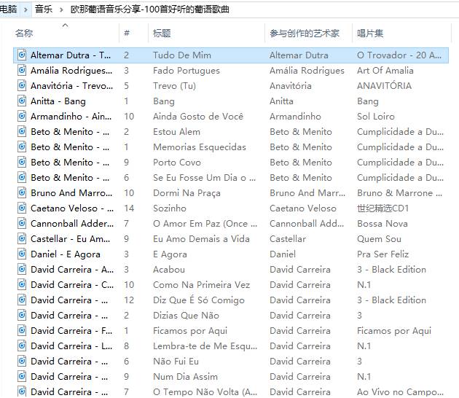Click the album 世纪精选CD1

[x=382, y=208]
